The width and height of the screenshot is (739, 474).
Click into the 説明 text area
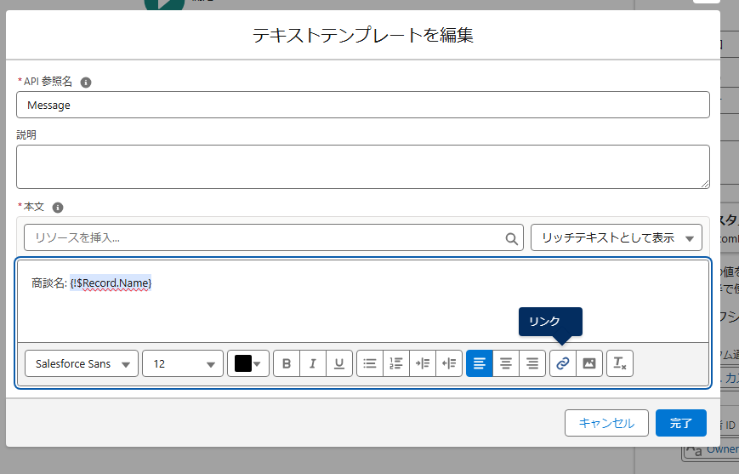coord(363,167)
